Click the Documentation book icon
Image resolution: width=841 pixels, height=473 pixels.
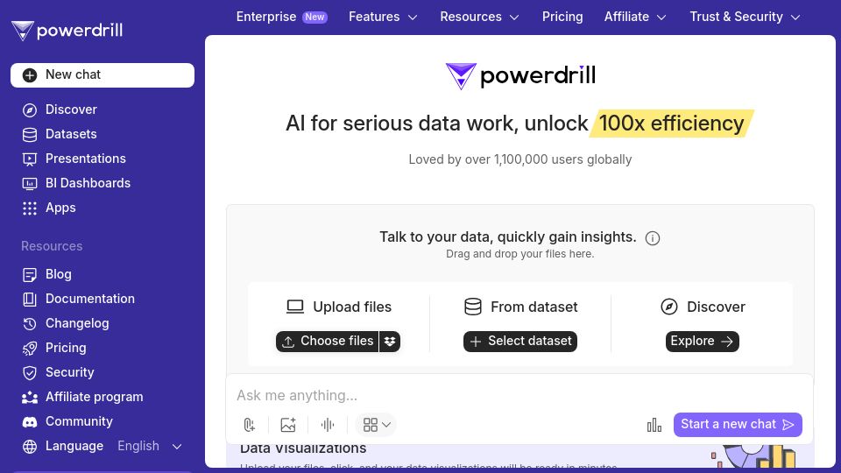(30, 300)
